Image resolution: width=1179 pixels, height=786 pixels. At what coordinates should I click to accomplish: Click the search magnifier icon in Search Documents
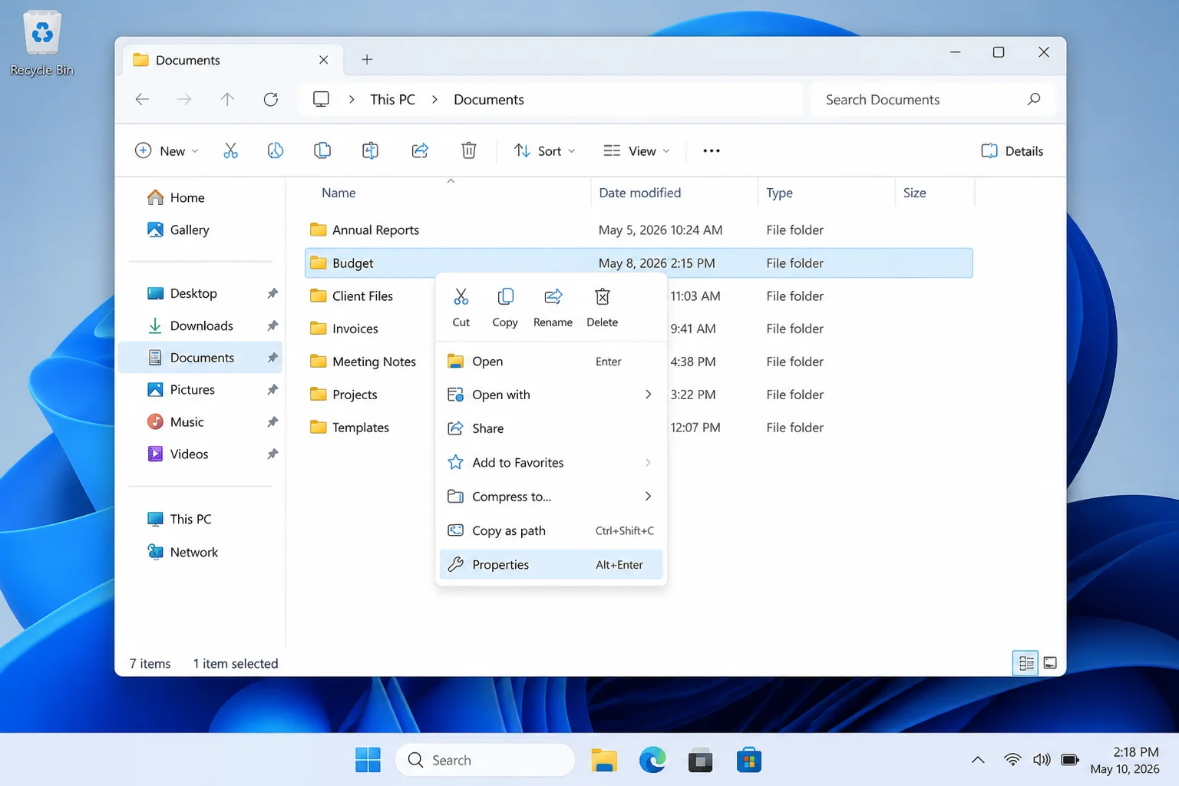pos(1034,99)
